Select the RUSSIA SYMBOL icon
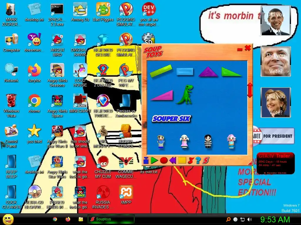 pyautogui.click(x=126, y=136)
